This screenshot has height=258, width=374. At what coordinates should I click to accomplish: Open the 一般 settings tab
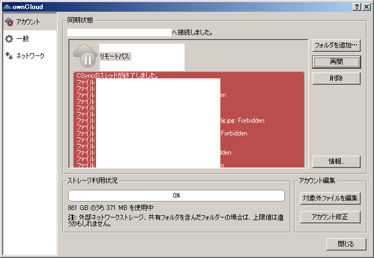(x=30, y=38)
